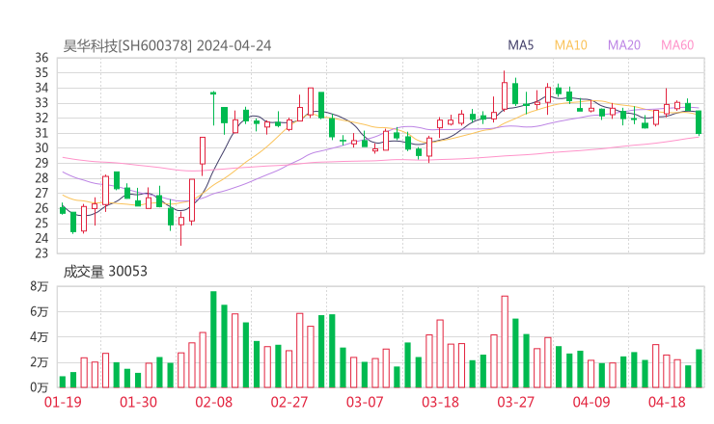Select the tall red volume bar near 03-27
This screenshot has height=424, width=714.
click(x=505, y=342)
